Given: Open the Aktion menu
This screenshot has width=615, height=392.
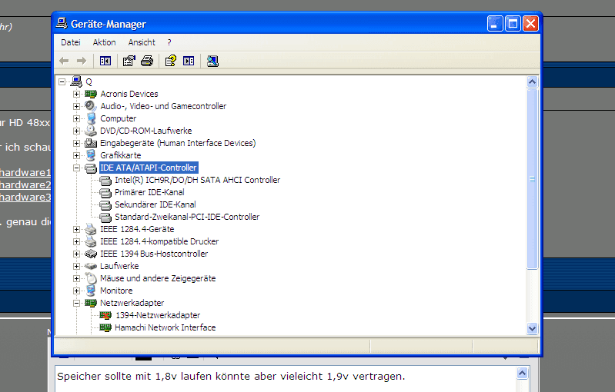Looking at the screenshot, I should coord(105,42).
